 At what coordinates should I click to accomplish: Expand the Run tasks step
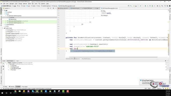(9, 70)
